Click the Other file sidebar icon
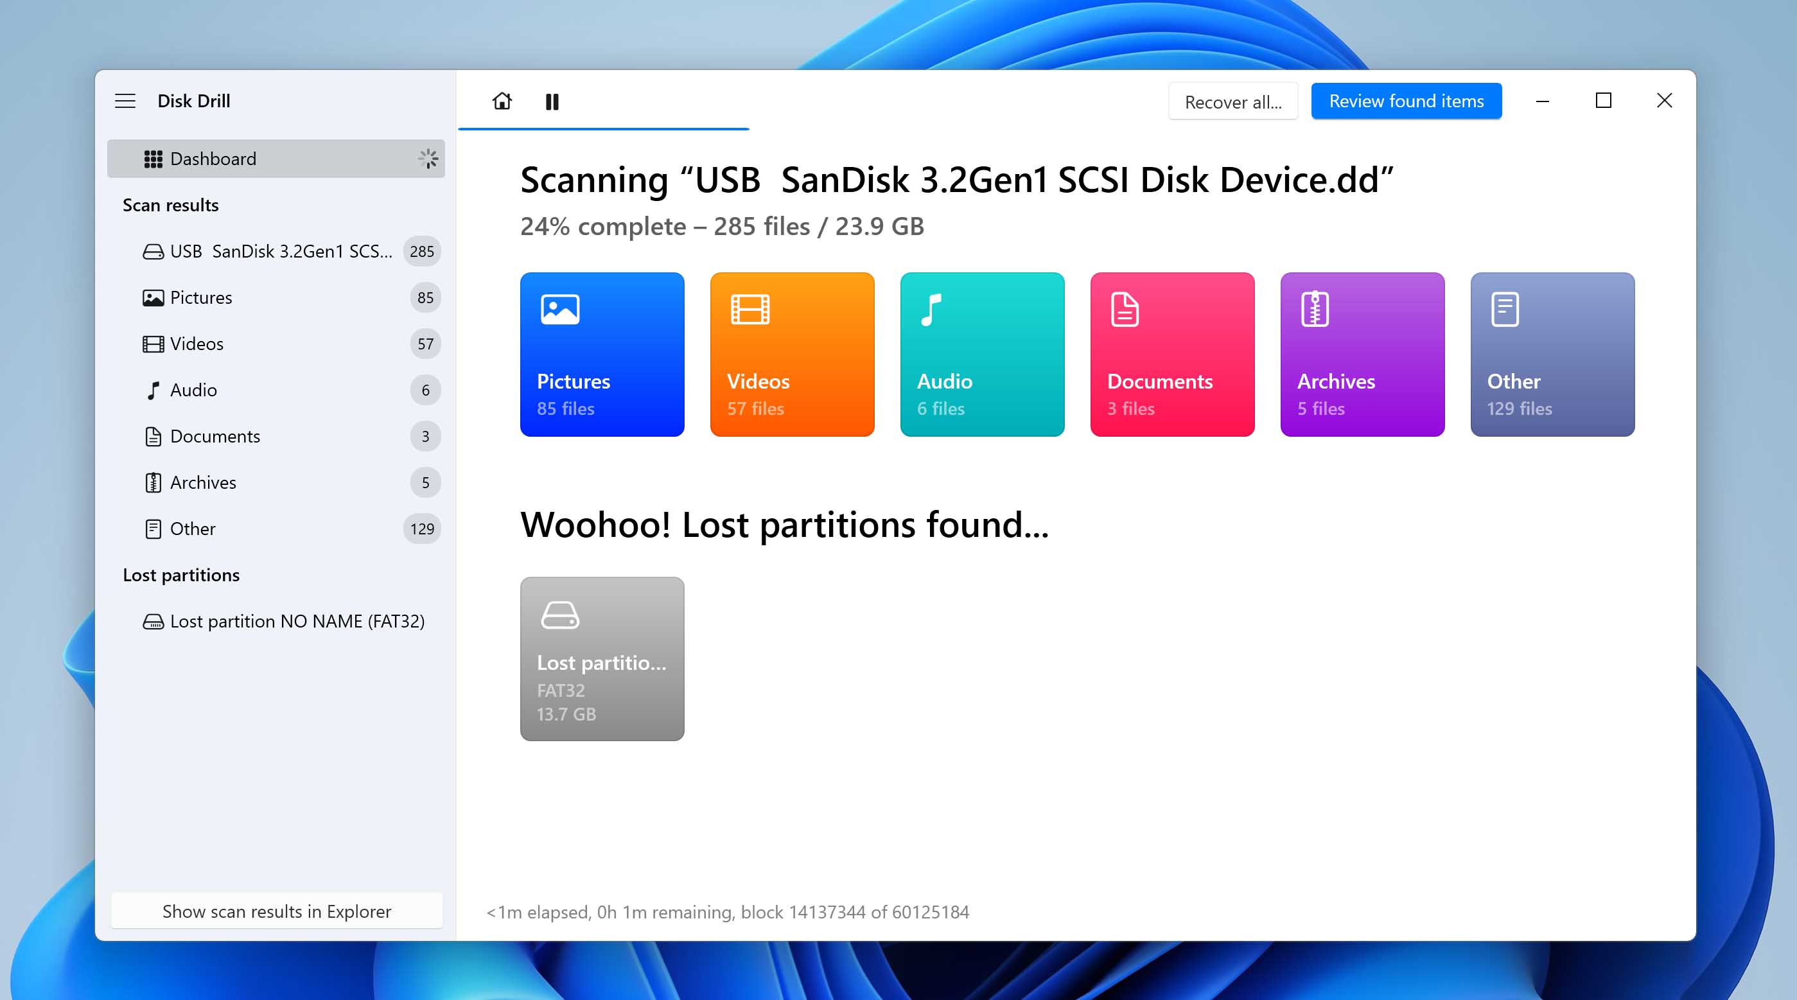The width and height of the screenshot is (1797, 1000). click(x=153, y=529)
